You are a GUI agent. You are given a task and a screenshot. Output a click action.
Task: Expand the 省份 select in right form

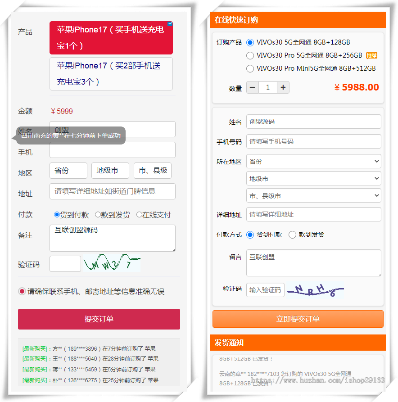pyautogui.click(x=314, y=161)
